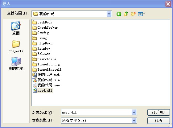Click the 取消 cancel button
This screenshot has height=128, width=173.
(x=159, y=121)
